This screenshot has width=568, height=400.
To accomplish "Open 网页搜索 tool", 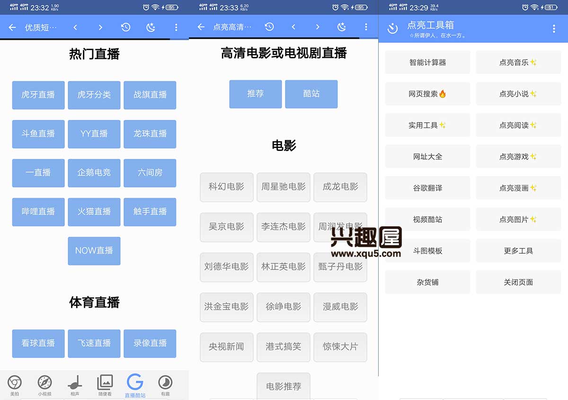I will click(428, 94).
